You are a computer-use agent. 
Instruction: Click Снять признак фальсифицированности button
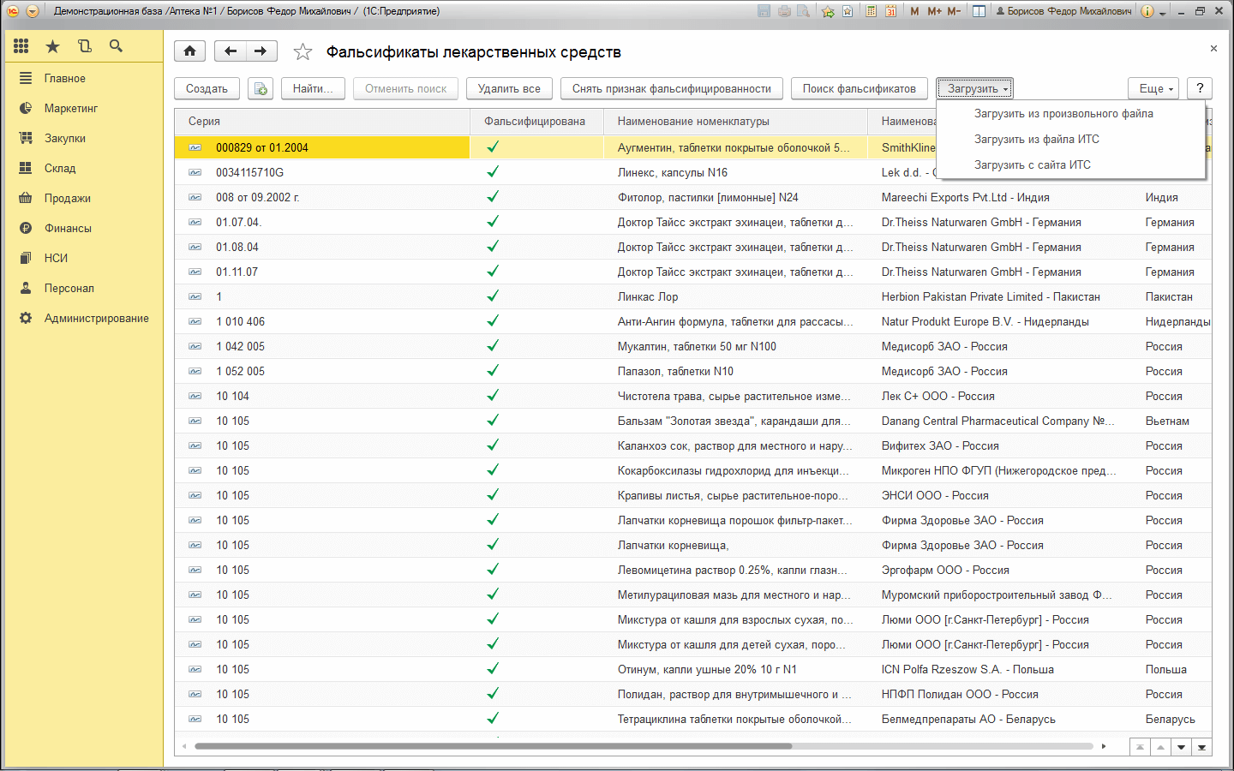[x=671, y=88]
